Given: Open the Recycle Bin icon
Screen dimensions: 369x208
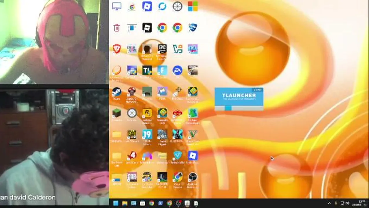Looking at the screenshot, I should (x=117, y=28).
